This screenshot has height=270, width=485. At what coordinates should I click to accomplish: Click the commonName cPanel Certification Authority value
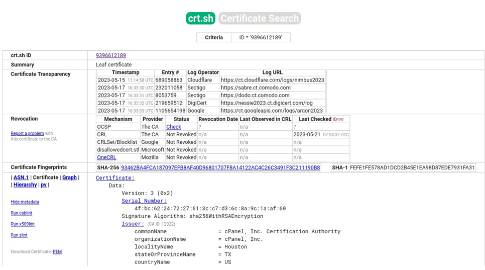coord(282,231)
